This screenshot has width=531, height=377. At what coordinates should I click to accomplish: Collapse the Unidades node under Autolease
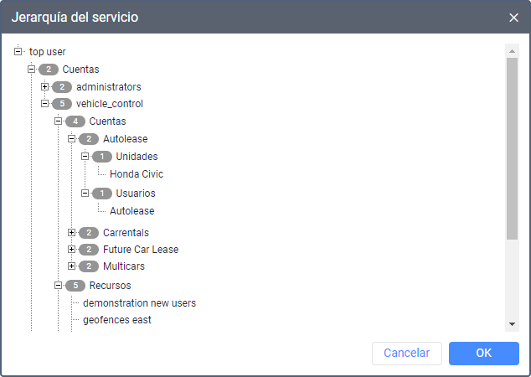point(85,157)
